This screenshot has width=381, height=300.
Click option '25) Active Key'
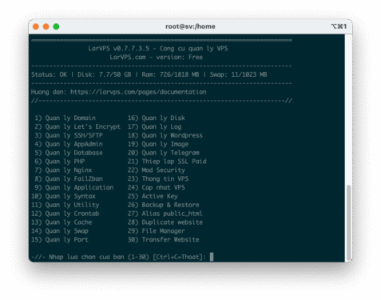[x=153, y=196]
